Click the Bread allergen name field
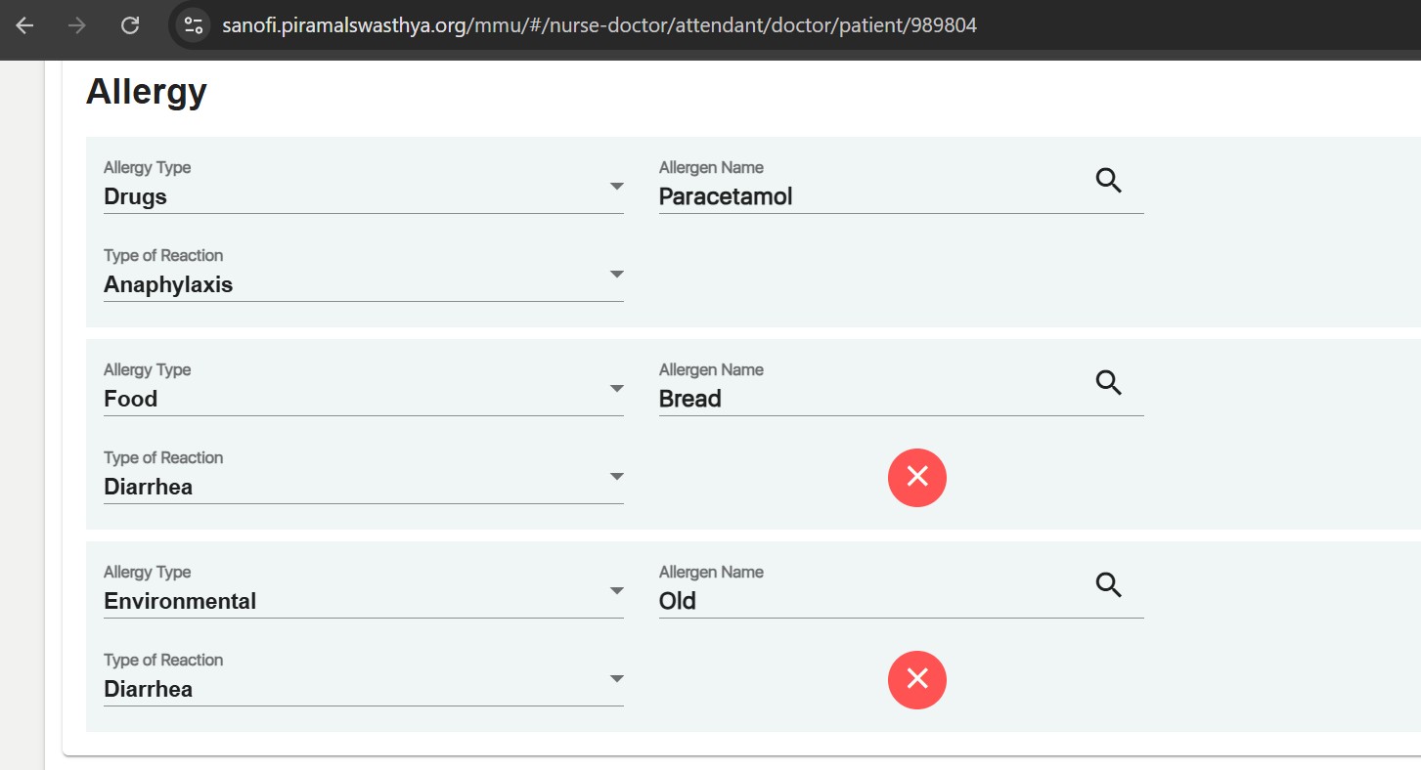 870,399
